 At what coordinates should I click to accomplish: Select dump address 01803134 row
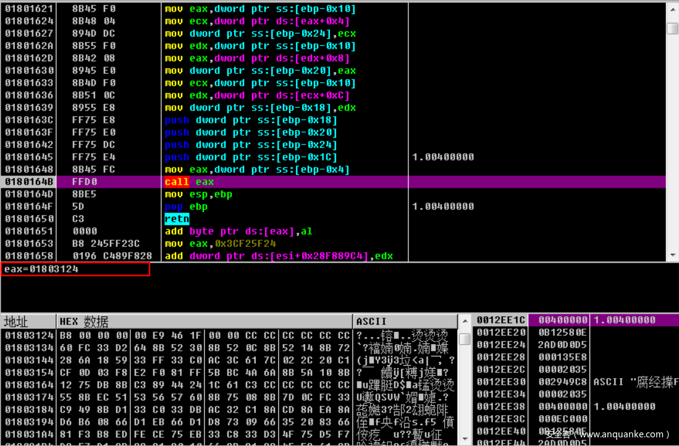30,348
